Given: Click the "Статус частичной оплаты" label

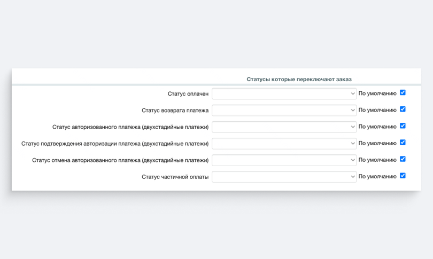Looking at the screenshot, I should (175, 177).
